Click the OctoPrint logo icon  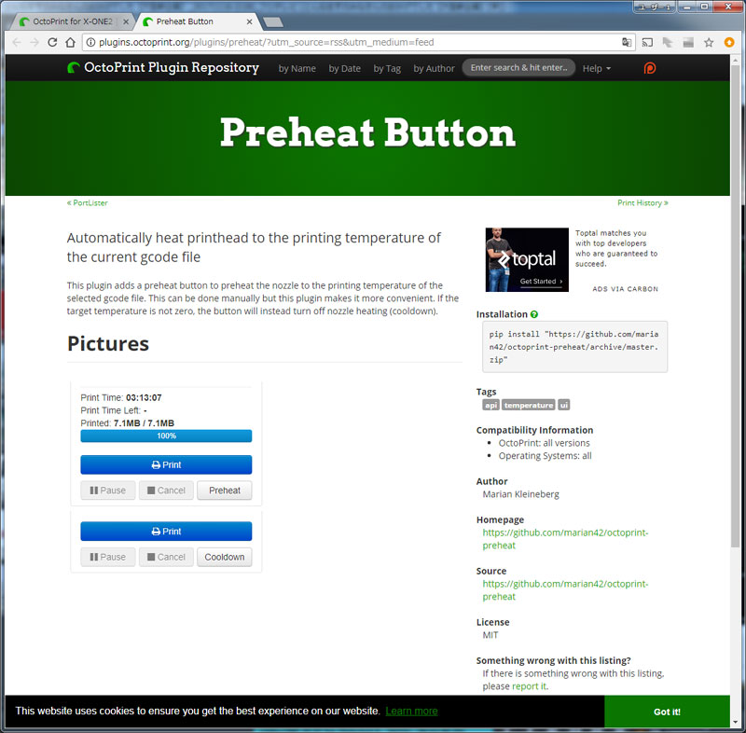tap(74, 67)
